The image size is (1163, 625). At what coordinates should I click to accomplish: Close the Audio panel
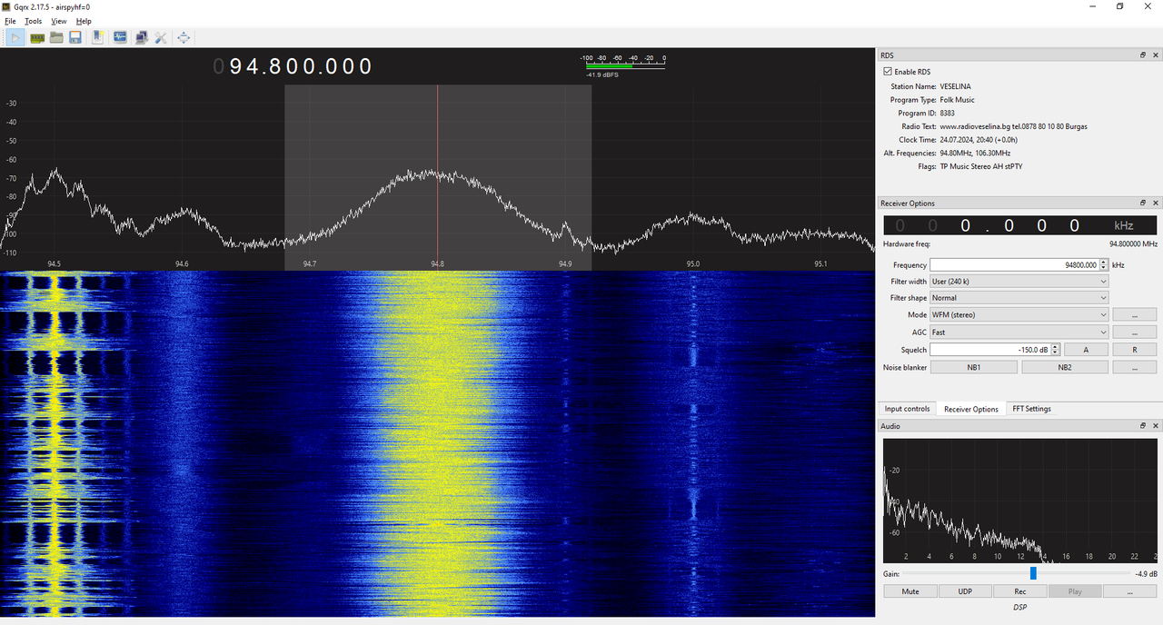click(1156, 426)
